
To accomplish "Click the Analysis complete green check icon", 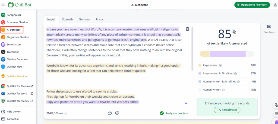I will pyautogui.click(x=162, y=113).
